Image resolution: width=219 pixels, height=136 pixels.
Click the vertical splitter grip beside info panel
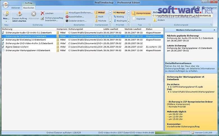[164, 79]
